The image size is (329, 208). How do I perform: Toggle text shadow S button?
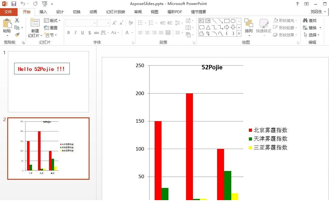click(90, 33)
